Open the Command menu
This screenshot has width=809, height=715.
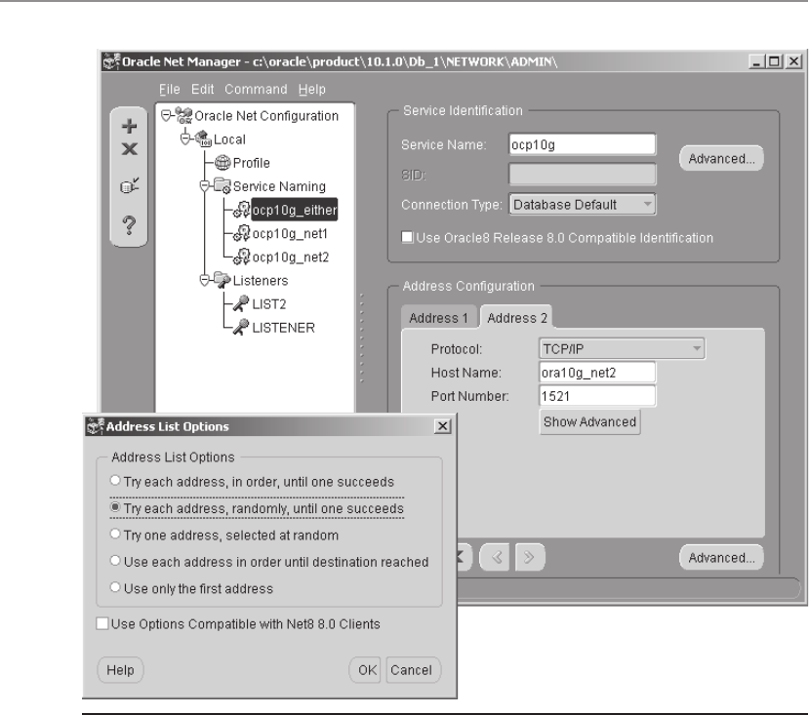click(x=256, y=89)
